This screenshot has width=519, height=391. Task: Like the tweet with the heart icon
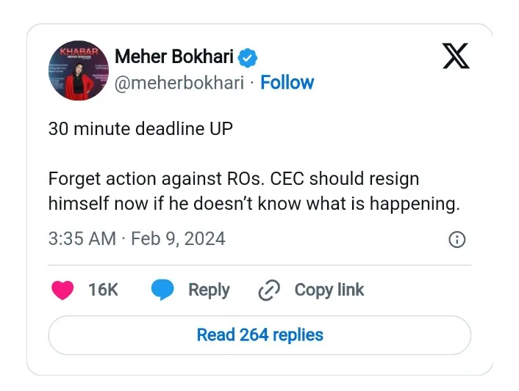(x=62, y=290)
